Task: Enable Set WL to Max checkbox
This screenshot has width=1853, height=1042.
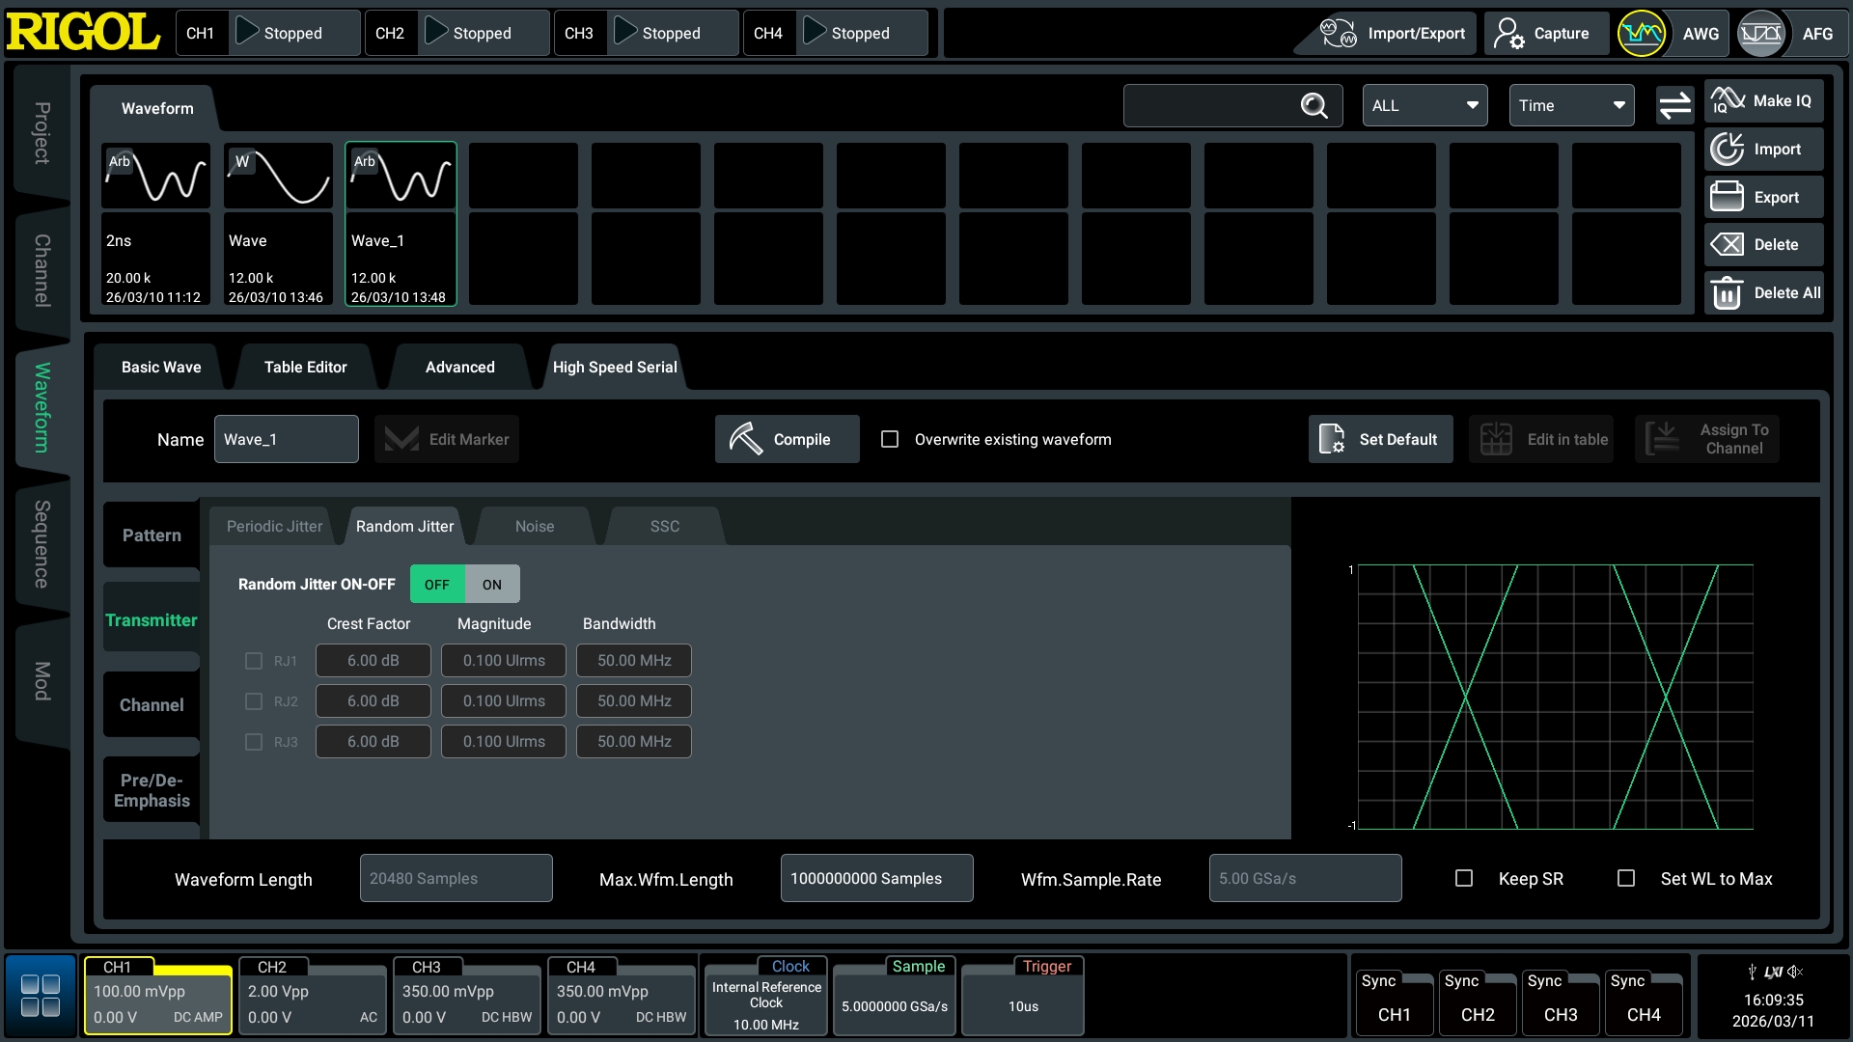Action: point(1626,879)
